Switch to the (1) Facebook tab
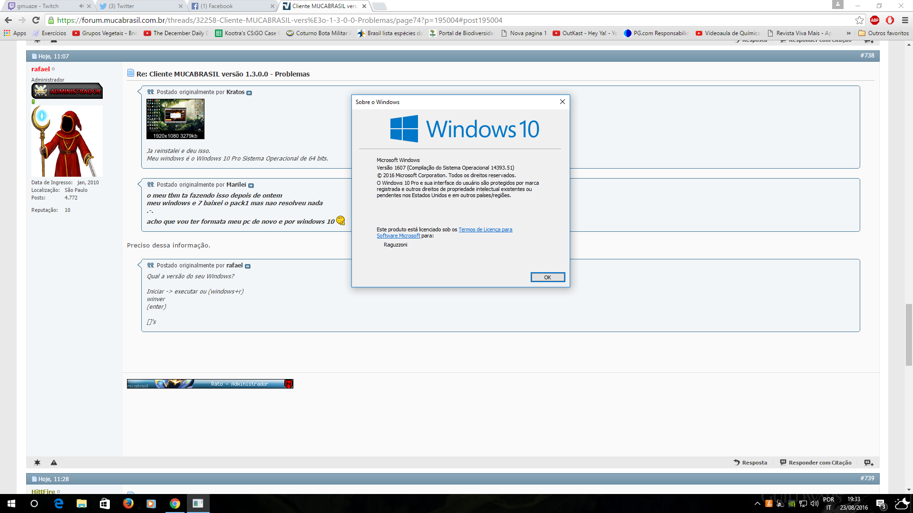 [228, 6]
